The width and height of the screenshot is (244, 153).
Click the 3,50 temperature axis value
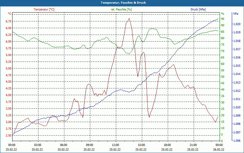tap(9, 108)
